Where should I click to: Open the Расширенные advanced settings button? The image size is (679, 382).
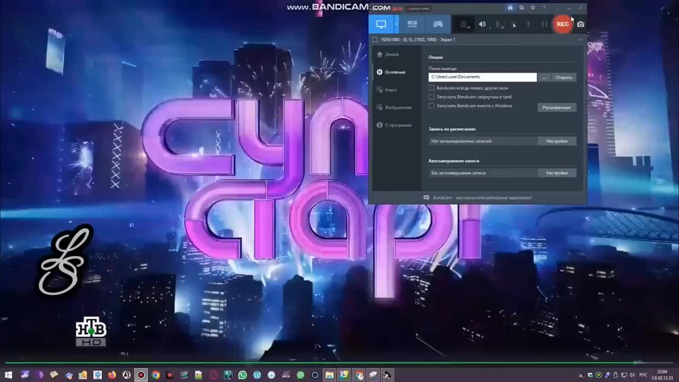click(x=557, y=107)
